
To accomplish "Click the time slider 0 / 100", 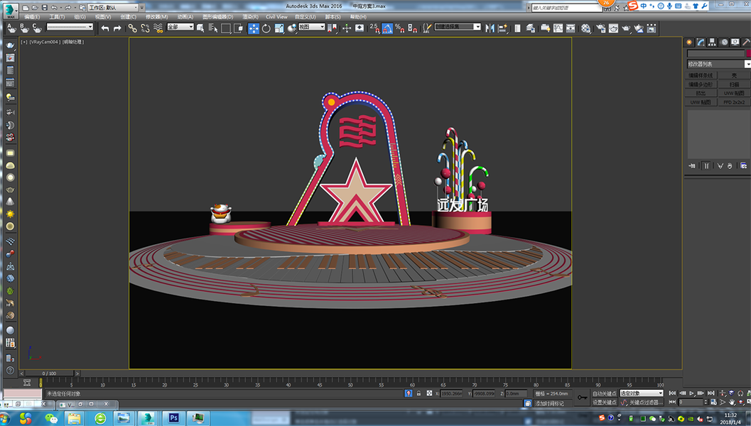I will 49,373.
